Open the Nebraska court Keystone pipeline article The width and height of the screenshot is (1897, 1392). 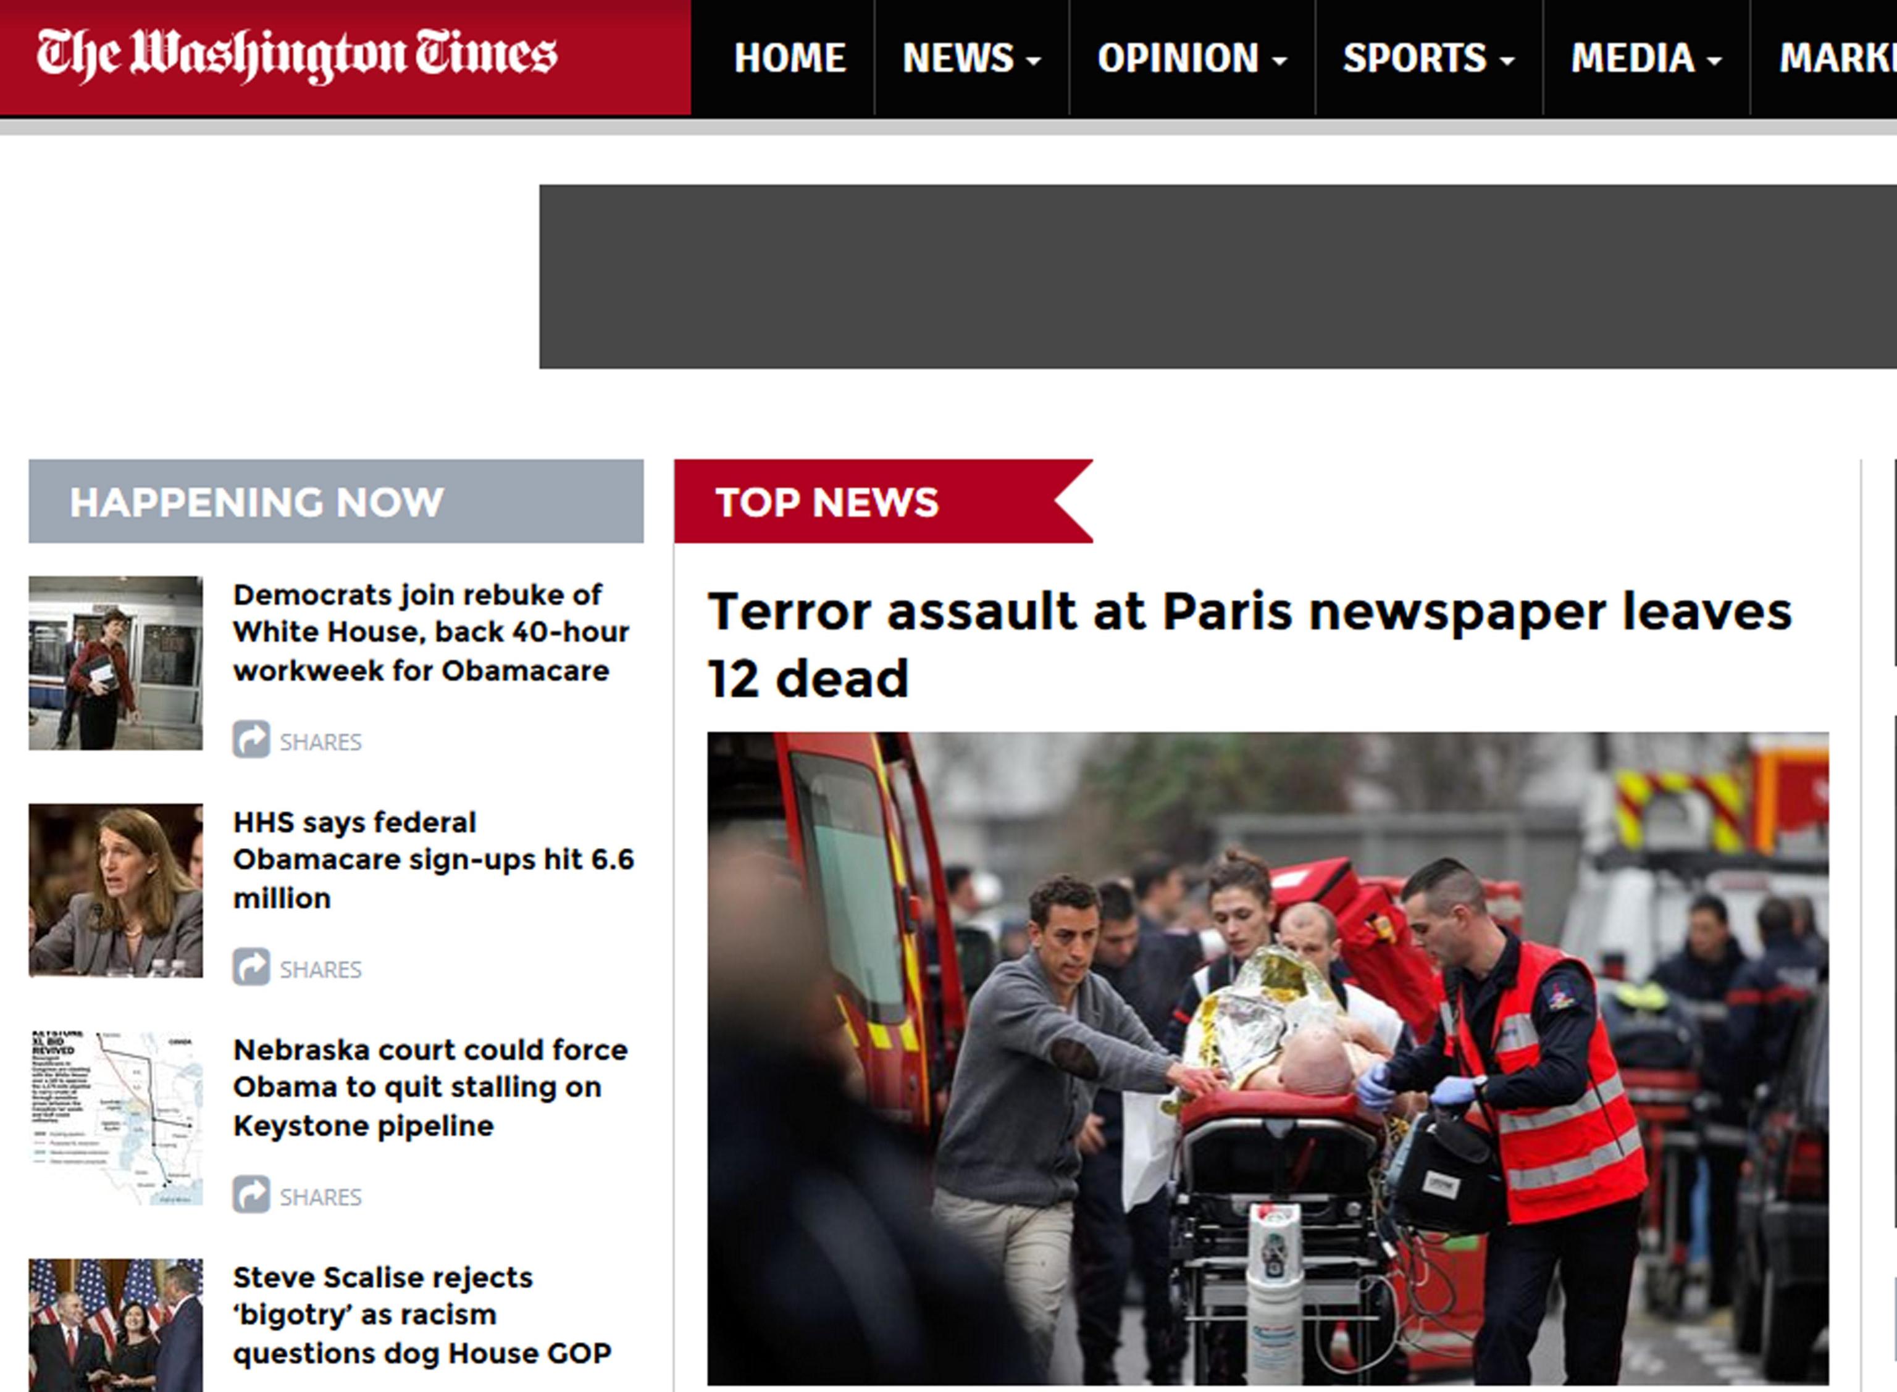coord(430,1087)
